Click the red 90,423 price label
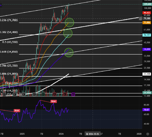Screen dimensions: 152x137 [147, 13]
